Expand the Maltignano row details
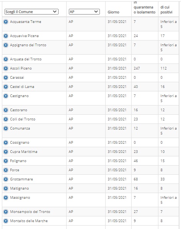 (x=6, y=188)
